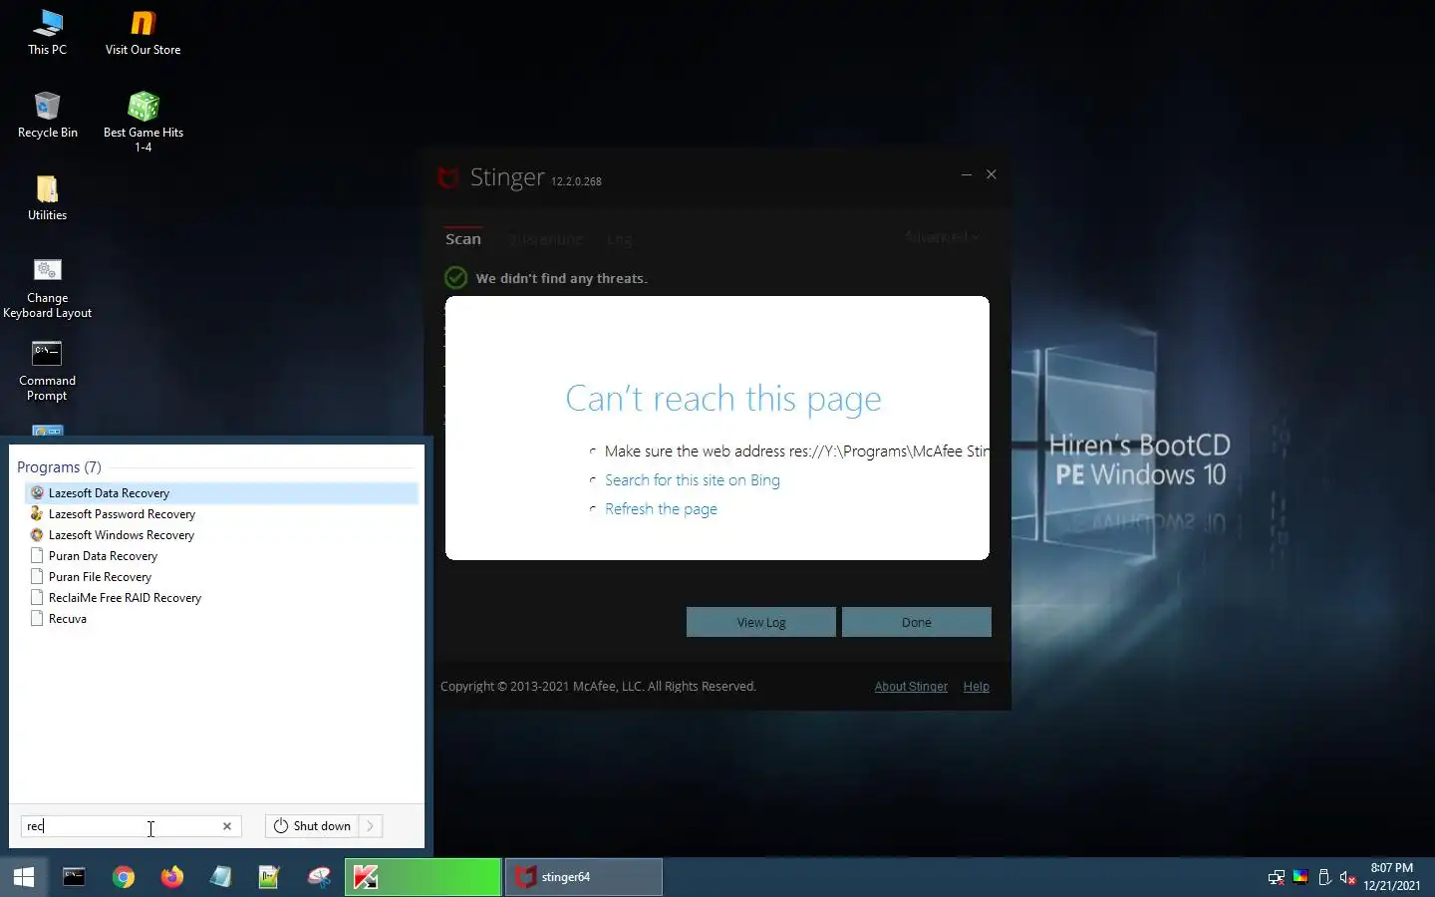Screen dimensions: 1435x897
Task: Click the Programs (7) header
Action: pos(59,466)
